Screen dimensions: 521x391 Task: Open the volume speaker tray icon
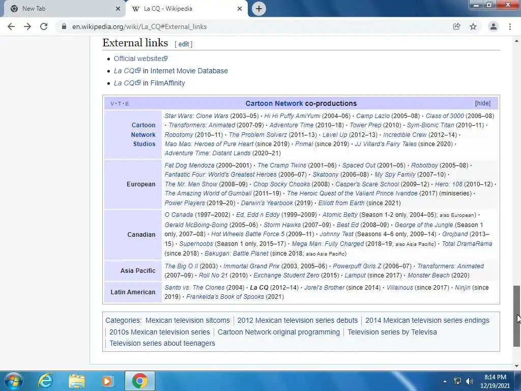click(470, 381)
